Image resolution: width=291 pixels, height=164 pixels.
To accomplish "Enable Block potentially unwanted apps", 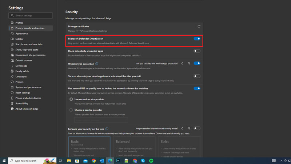I will tap(197, 51).
